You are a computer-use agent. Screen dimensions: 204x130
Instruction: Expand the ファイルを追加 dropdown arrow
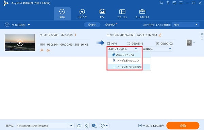tap(29, 25)
